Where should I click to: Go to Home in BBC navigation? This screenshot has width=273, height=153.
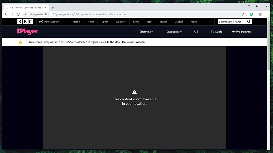[x=76, y=22]
